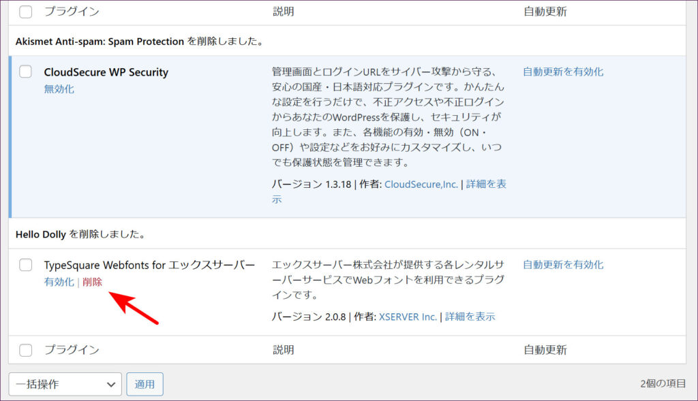Open the CloudSecure,Inc. author link
This screenshot has height=401, width=698.
coord(421,184)
